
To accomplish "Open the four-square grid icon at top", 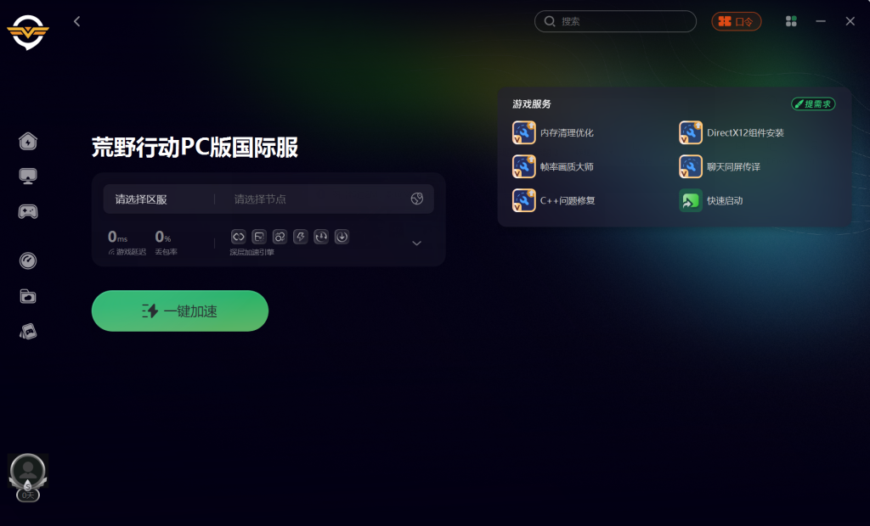I will 791,21.
